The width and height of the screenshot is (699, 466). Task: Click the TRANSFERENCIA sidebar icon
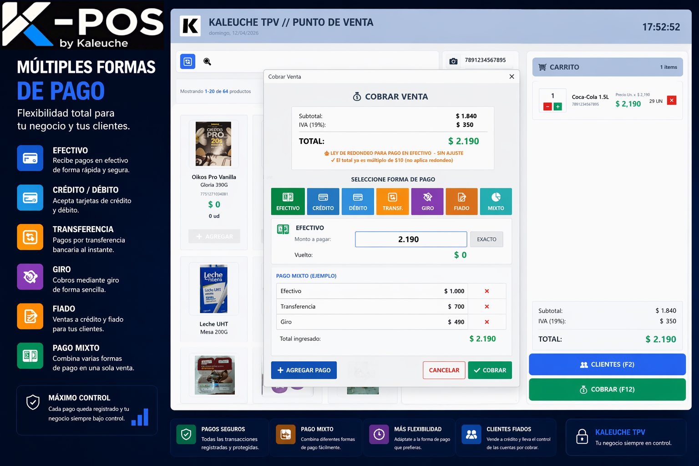[x=30, y=237]
